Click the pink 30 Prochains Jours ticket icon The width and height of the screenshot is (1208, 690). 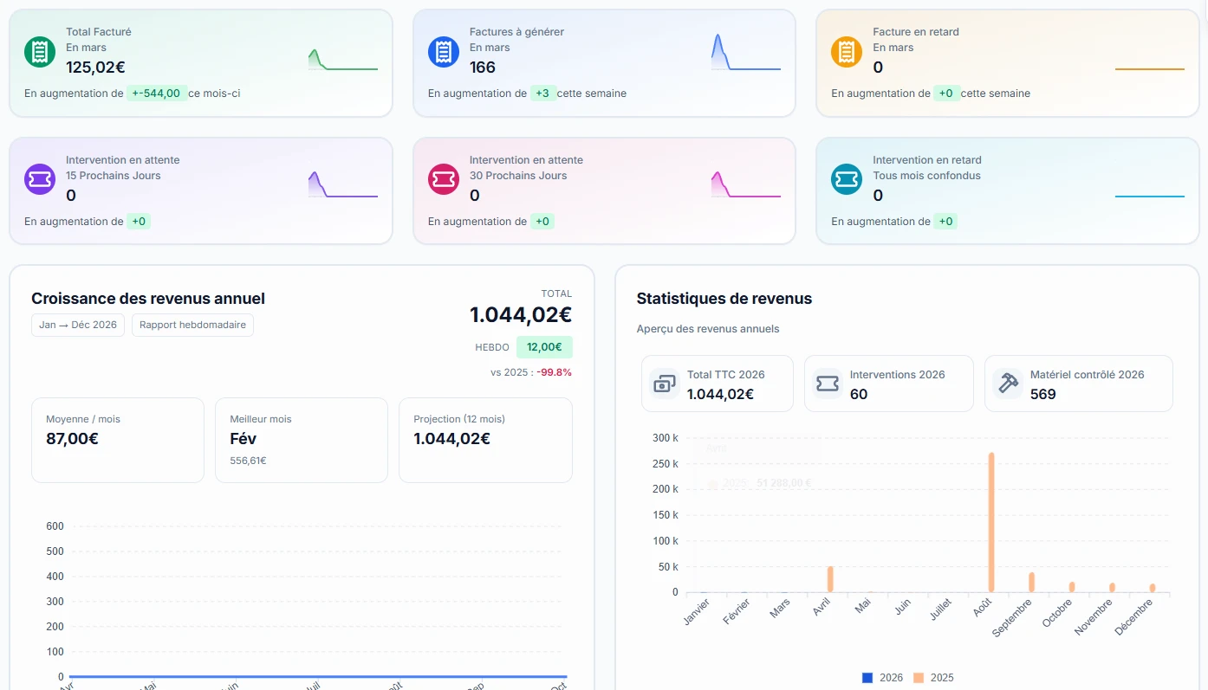444,179
